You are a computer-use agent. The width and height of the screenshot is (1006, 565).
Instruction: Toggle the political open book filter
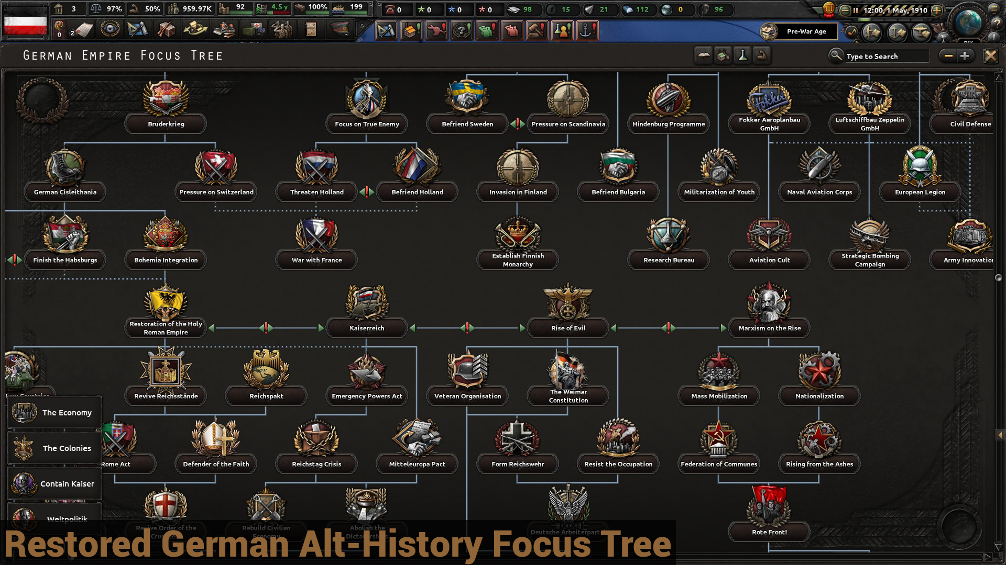(703, 55)
